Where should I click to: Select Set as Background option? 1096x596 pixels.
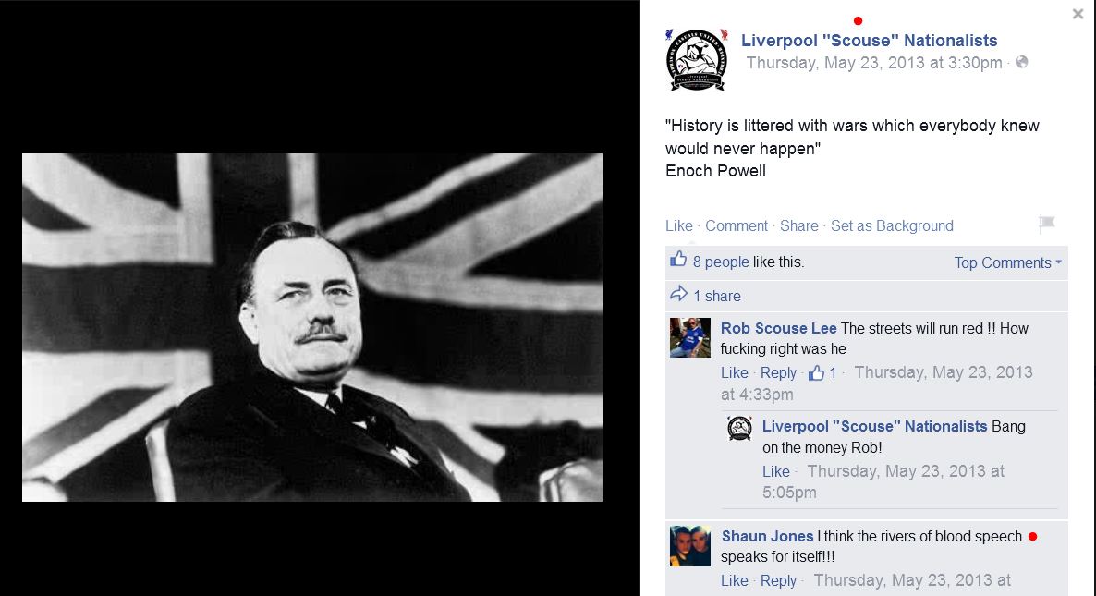pos(892,225)
